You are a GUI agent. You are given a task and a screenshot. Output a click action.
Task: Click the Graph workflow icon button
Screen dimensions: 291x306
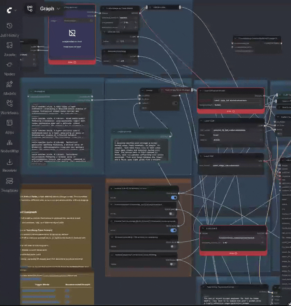(x=30, y=9)
